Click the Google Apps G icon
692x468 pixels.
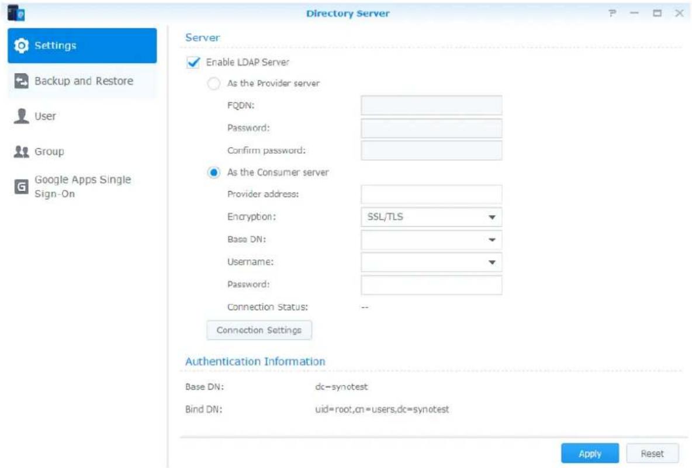coord(21,186)
